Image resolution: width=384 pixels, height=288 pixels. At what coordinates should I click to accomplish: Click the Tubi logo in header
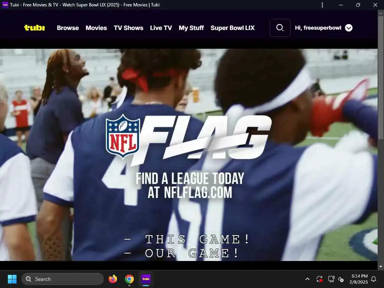pyautogui.click(x=34, y=28)
